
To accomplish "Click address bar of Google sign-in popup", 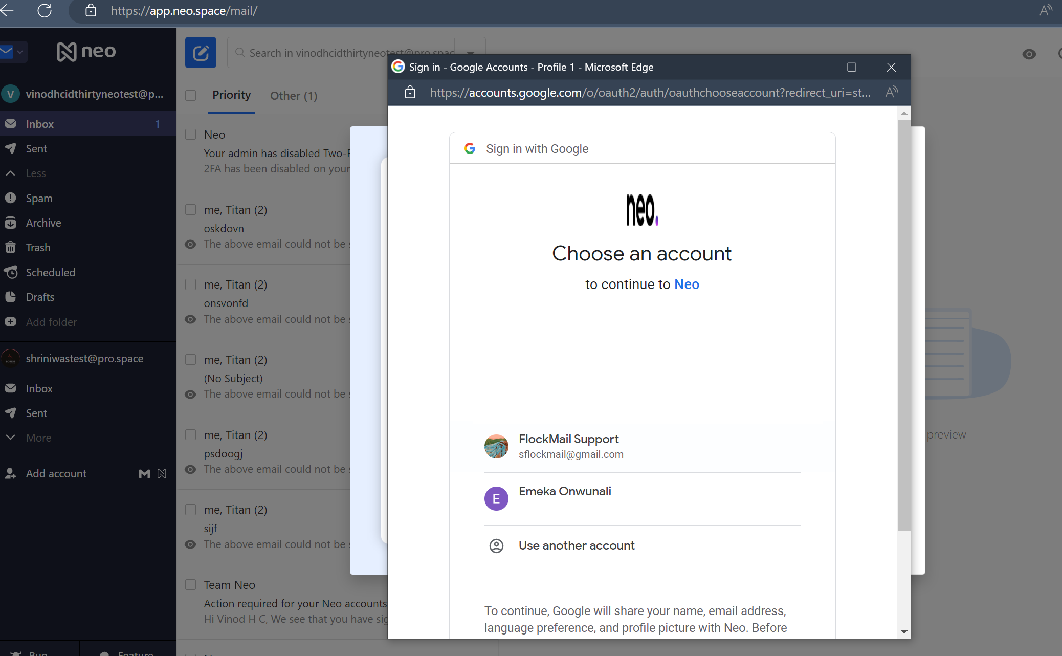I will (x=650, y=92).
